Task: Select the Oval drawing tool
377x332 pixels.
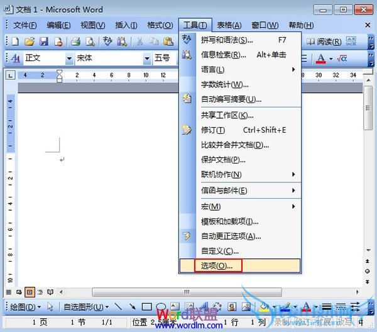Action: point(161,306)
